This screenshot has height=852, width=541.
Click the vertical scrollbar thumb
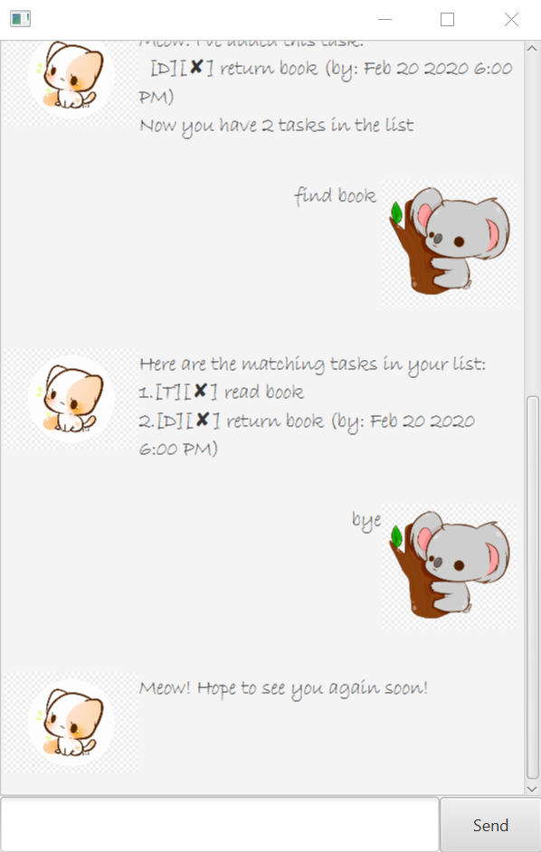[532, 587]
